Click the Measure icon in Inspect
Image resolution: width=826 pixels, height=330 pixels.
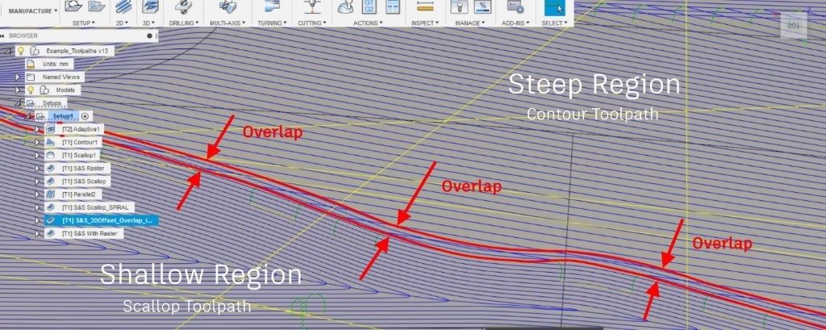point(424,6)
